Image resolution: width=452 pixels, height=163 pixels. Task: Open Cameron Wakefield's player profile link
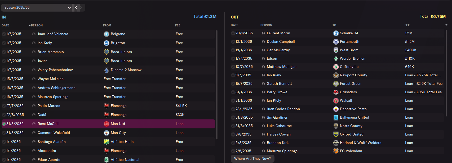pos(54,133)
